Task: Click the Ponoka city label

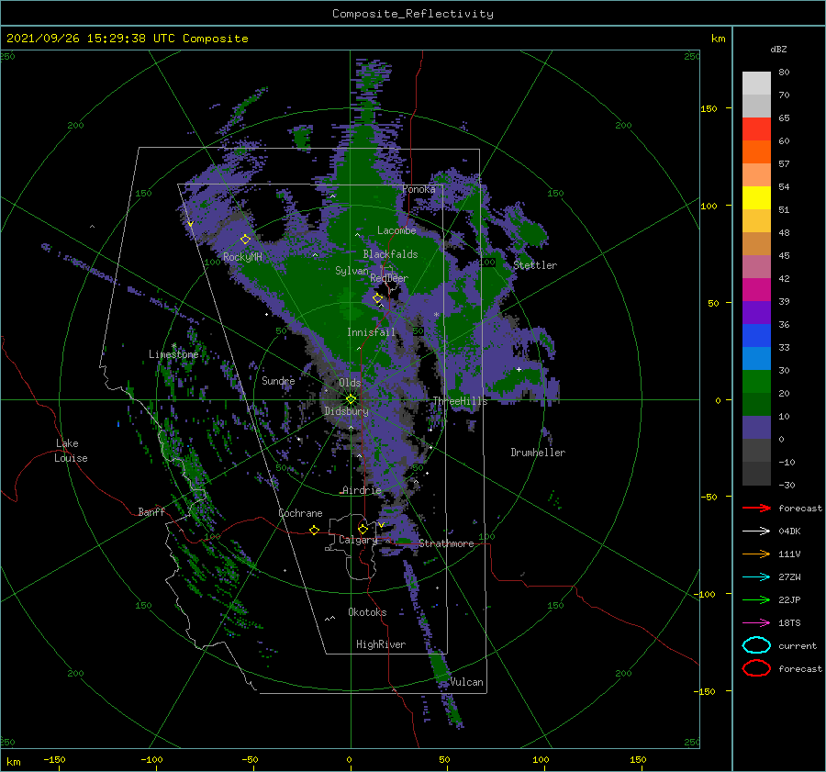Action: click(419, 189)
